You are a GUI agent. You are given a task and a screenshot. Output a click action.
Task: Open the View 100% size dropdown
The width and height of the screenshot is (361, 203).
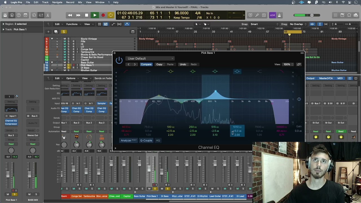288,64
